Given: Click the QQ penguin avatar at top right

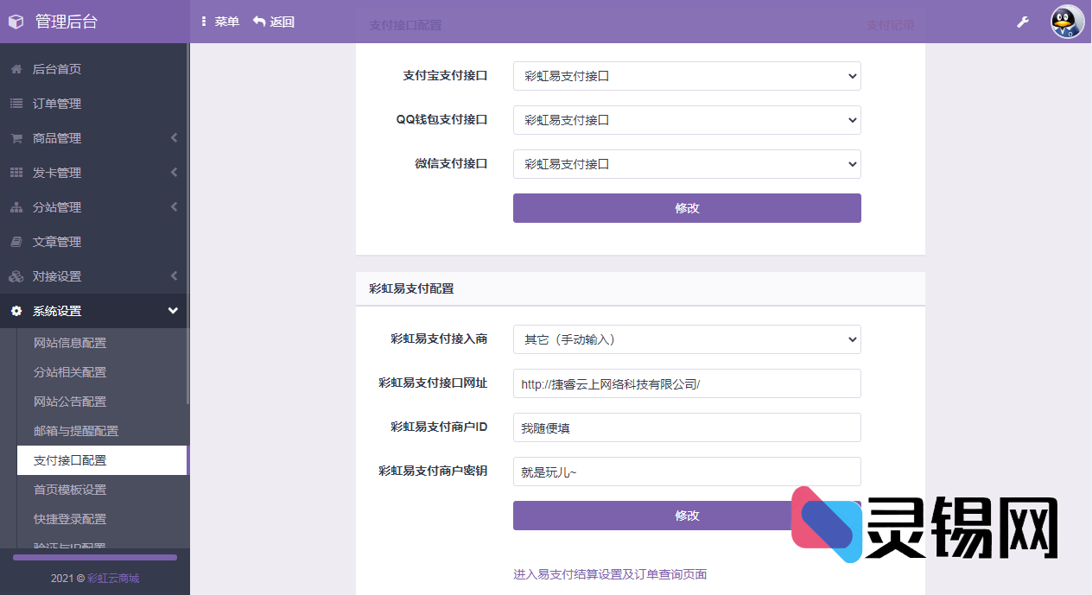Looking at the screenshot, I should [1067, 22].
